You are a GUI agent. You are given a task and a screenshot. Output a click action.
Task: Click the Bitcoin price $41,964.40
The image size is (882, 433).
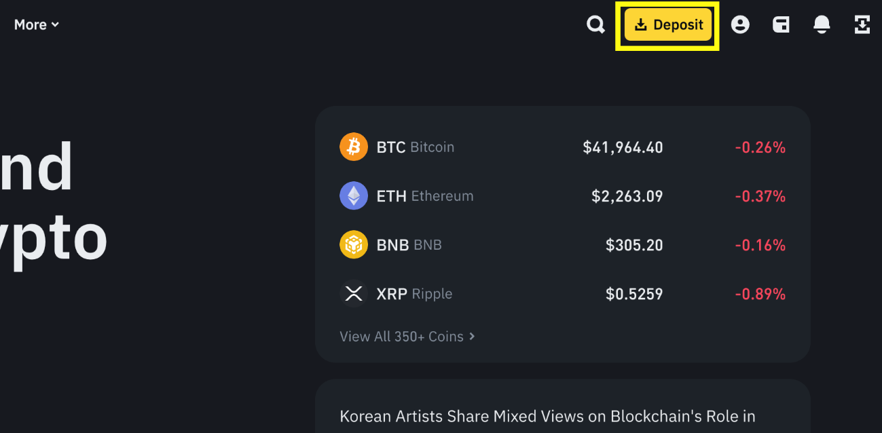[623, 147]
